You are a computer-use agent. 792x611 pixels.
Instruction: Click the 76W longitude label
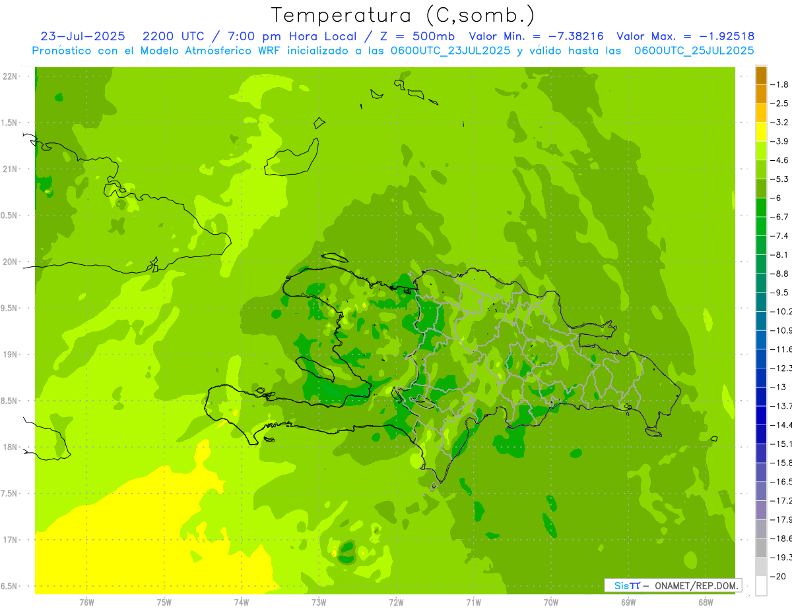(86, 602)
